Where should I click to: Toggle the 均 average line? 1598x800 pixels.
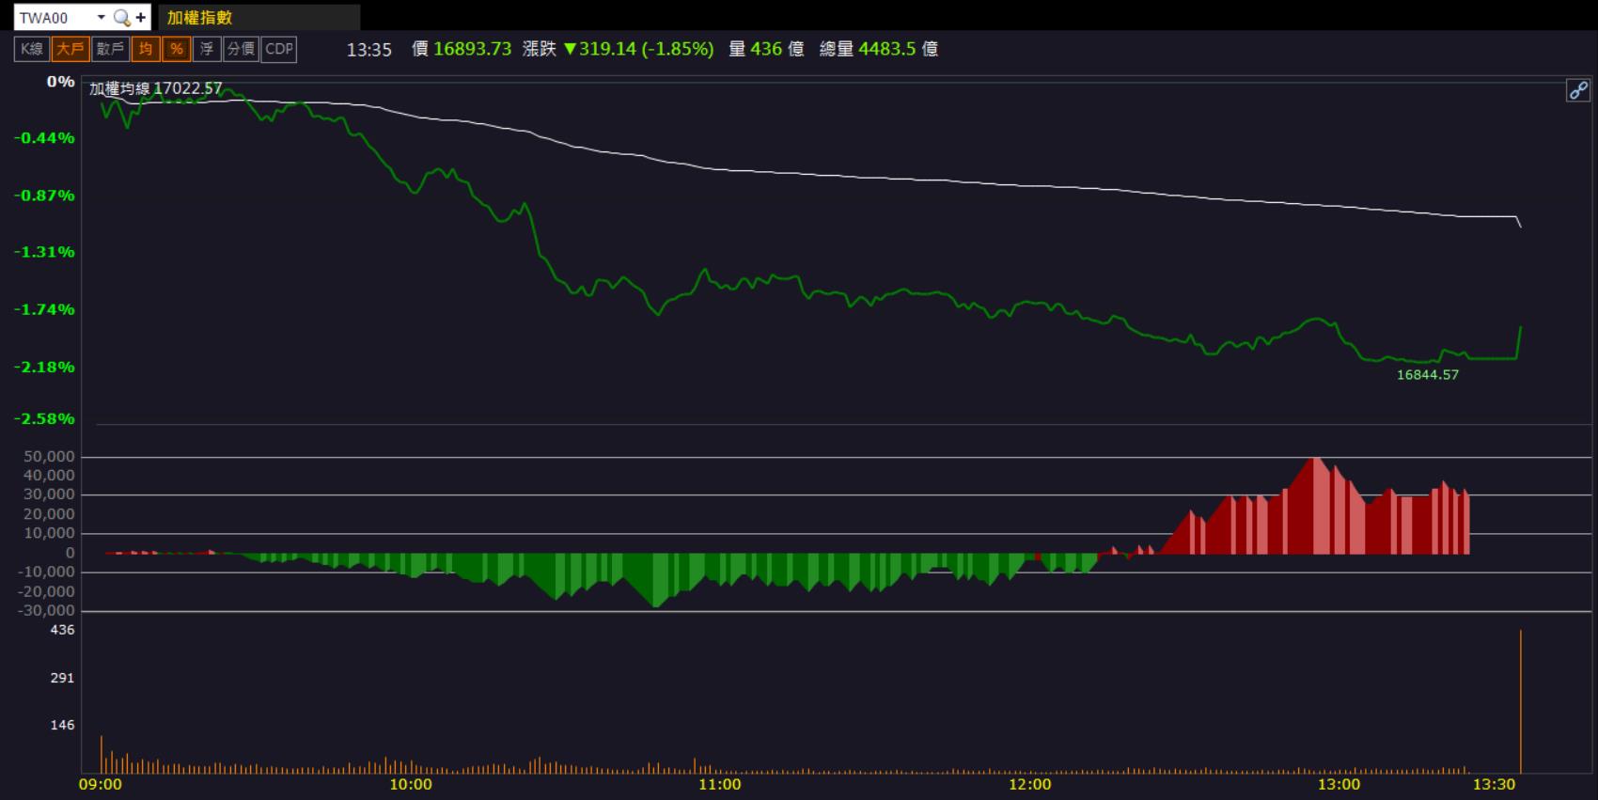[x=145, y=49]
